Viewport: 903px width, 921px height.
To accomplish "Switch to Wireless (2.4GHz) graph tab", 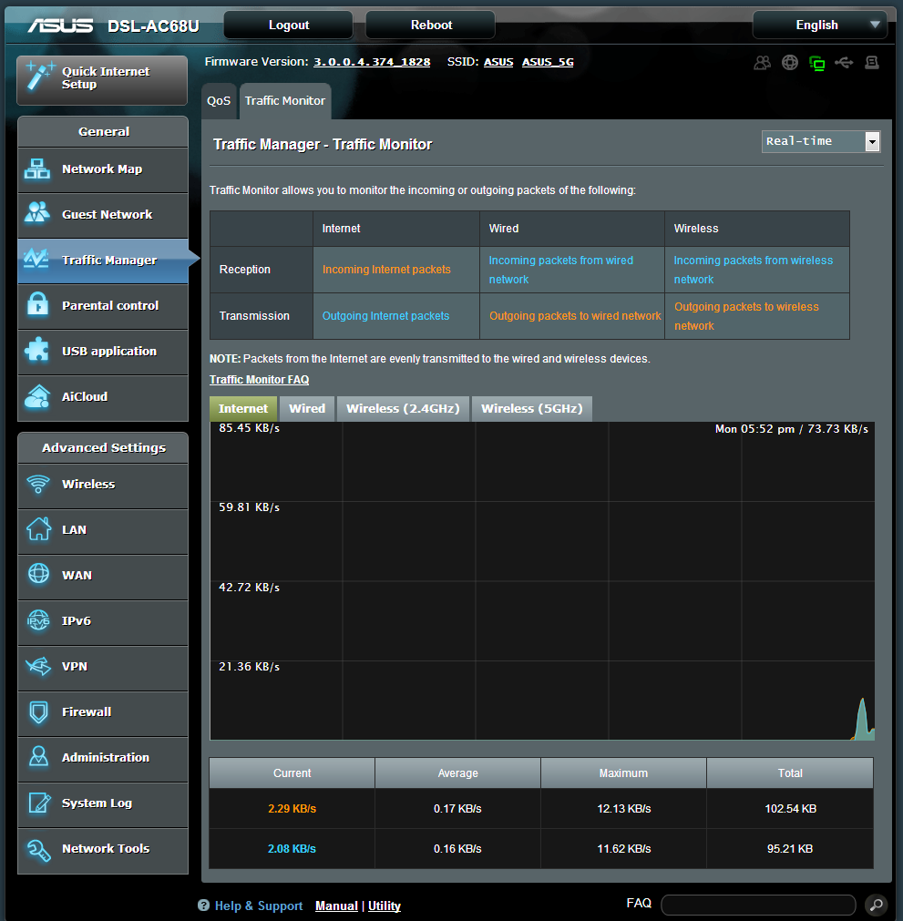I will point(403,409).
